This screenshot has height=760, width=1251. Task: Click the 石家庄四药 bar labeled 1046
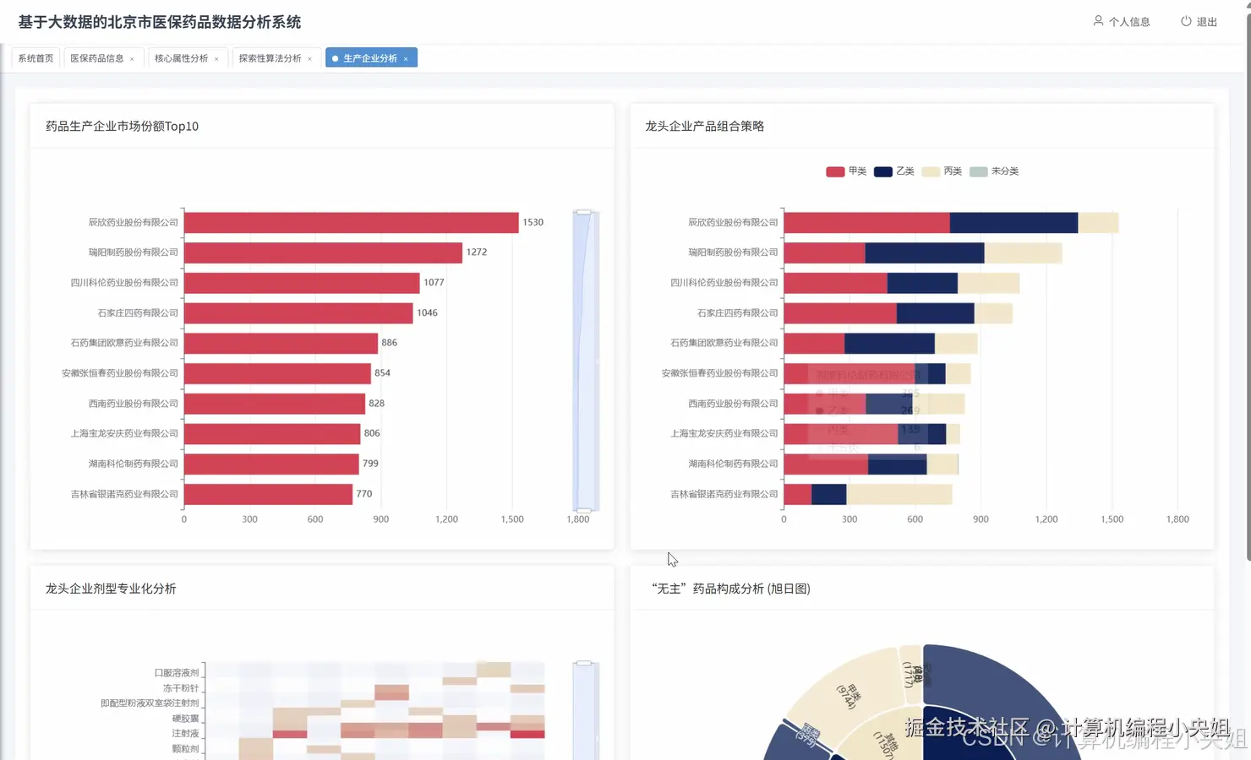[x=298, y=313]
